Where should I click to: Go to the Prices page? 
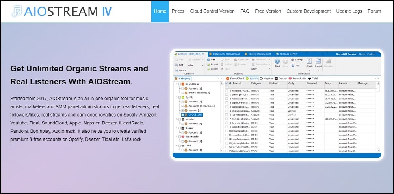(x=178, y=11)
